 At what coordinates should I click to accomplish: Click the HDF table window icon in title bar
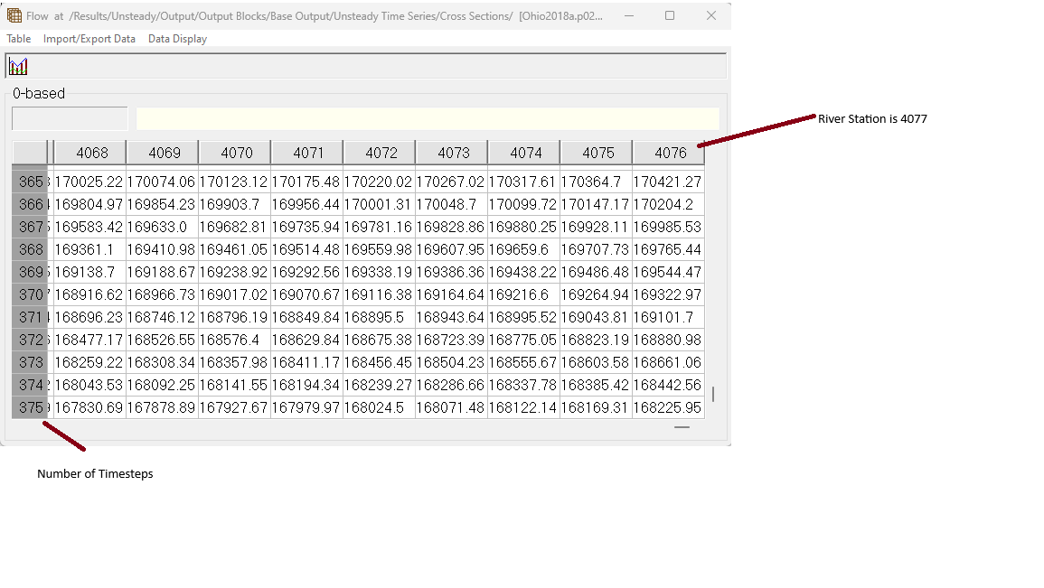[14, 15]
